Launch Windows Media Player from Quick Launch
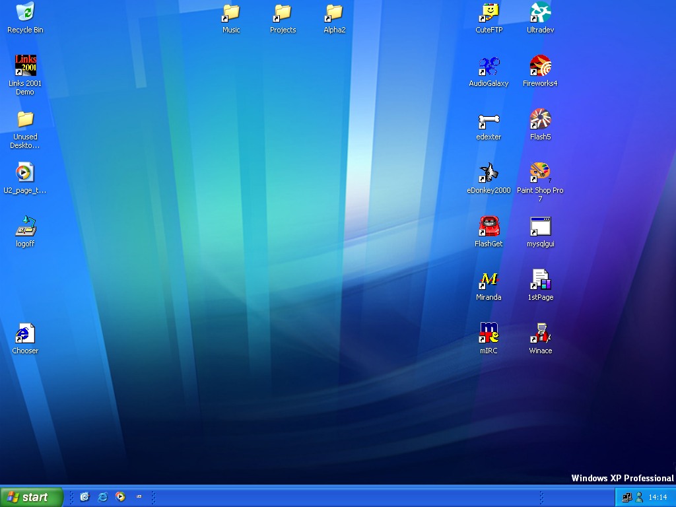This screenshot has width=676, height=507. (x=120, y=497)
